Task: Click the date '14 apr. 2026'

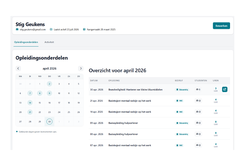Action: (x=96, y=112)
